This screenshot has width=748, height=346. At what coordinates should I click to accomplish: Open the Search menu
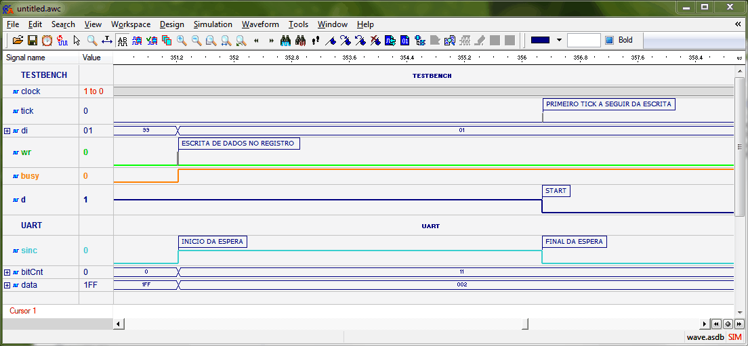64,24
